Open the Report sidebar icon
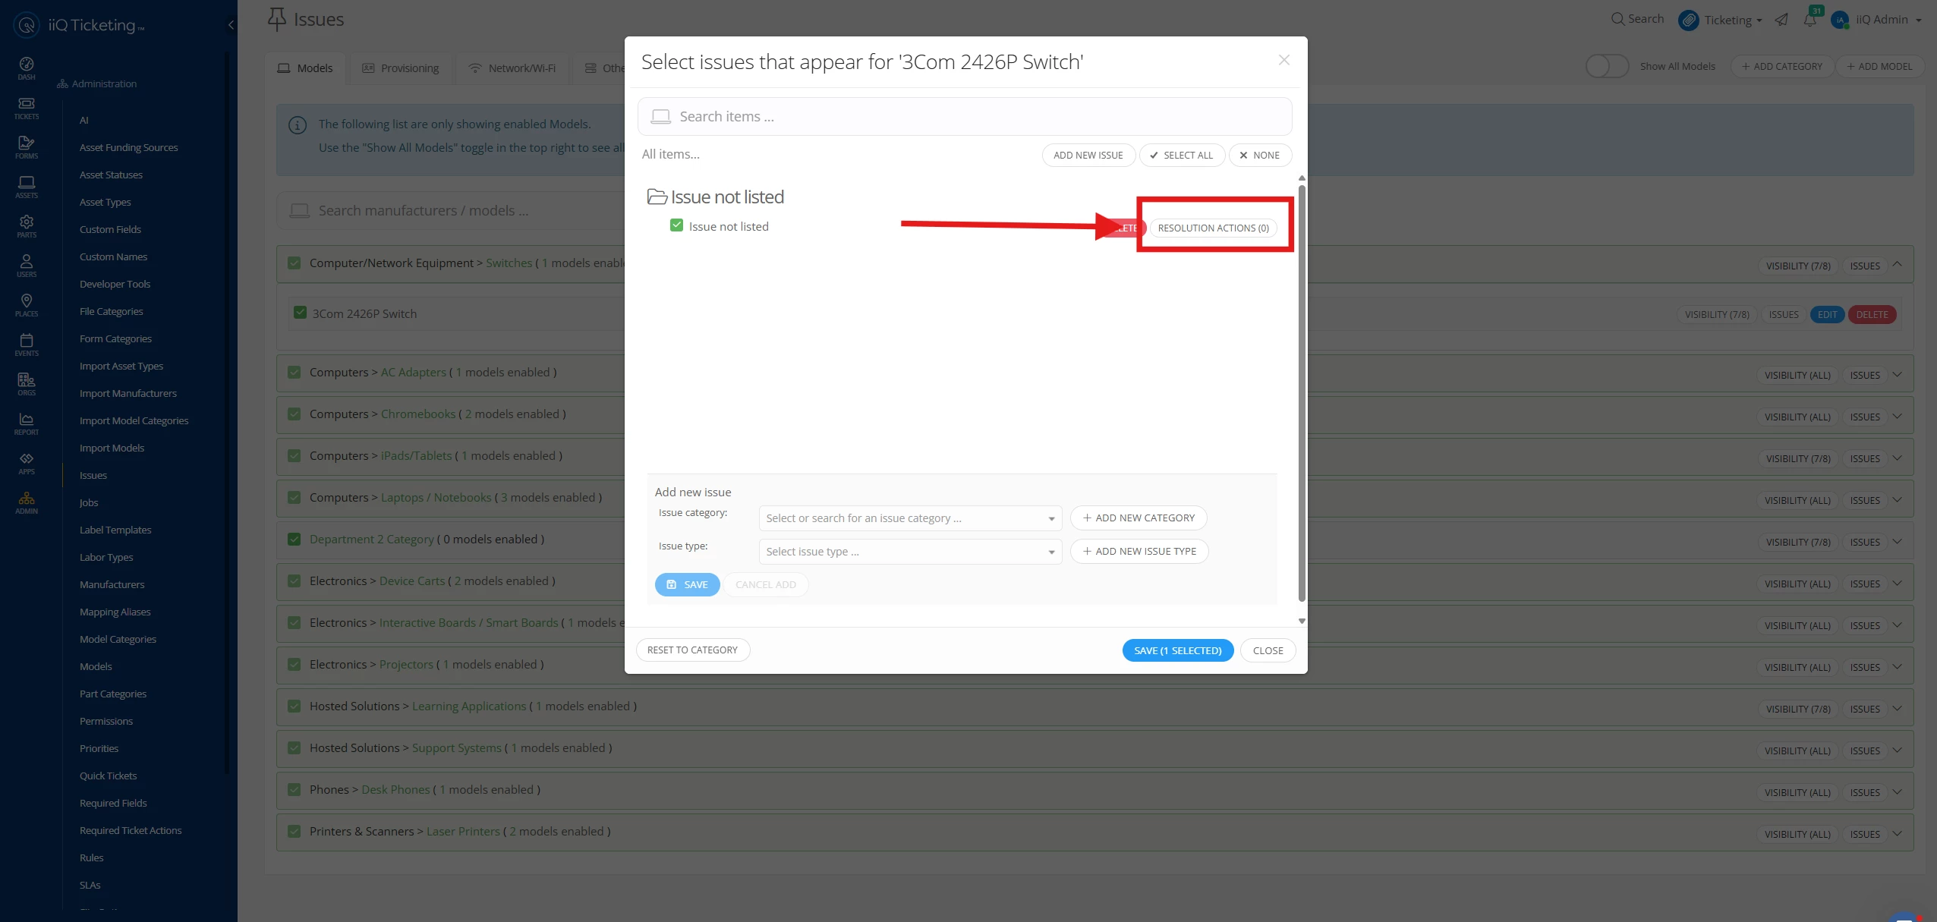Image resolution: width=1937 pixels, height=922 pixels. (x=27, y=423)
